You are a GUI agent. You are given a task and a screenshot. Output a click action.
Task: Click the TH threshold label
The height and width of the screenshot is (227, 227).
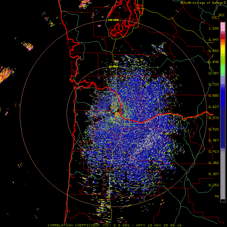[217, 196]
